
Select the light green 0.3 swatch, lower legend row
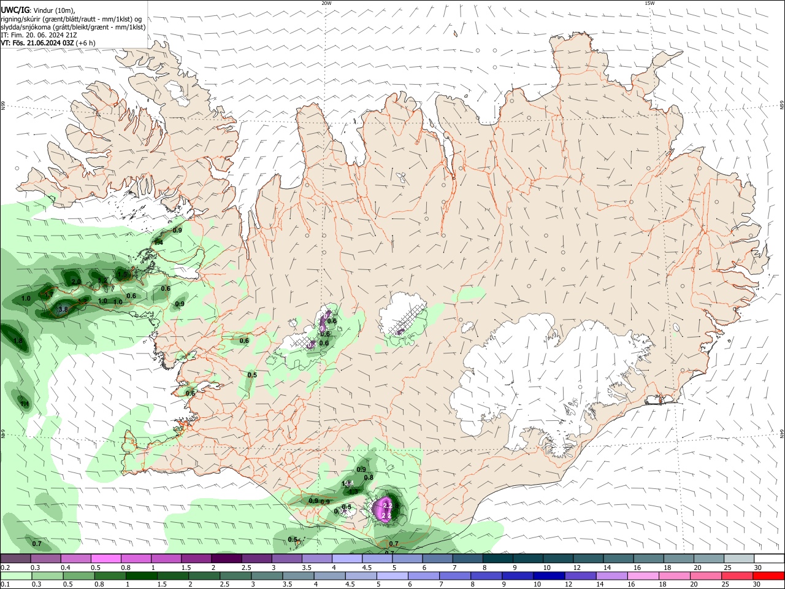[47, 576]
